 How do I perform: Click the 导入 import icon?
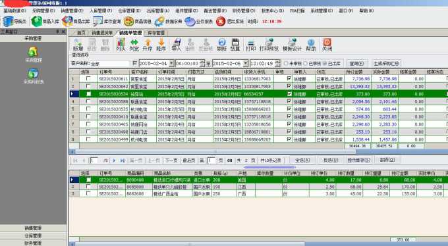(177, 45)
